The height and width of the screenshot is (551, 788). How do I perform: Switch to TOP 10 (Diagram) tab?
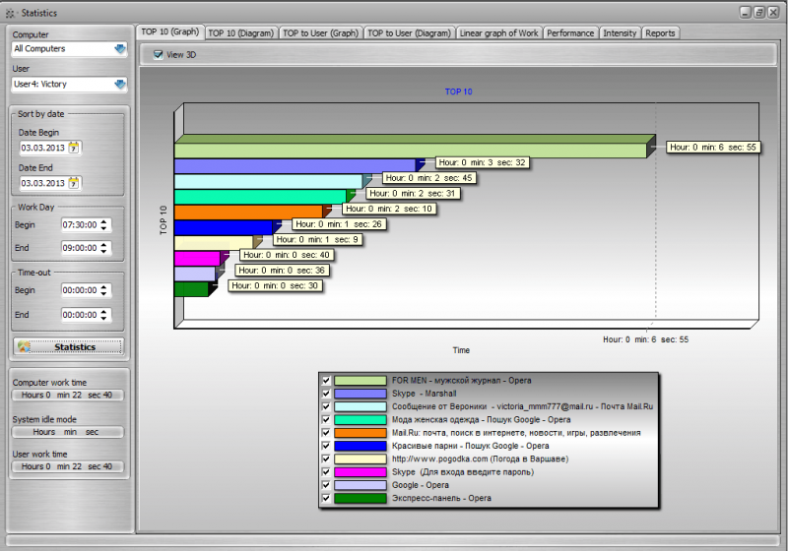click(240, 33)
